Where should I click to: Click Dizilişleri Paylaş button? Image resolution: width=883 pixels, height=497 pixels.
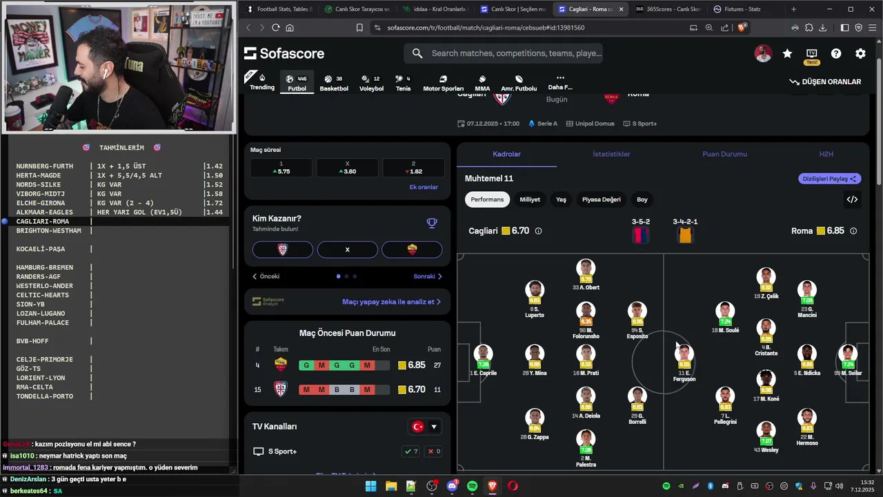pyautogui.click(x=830, y=179)
